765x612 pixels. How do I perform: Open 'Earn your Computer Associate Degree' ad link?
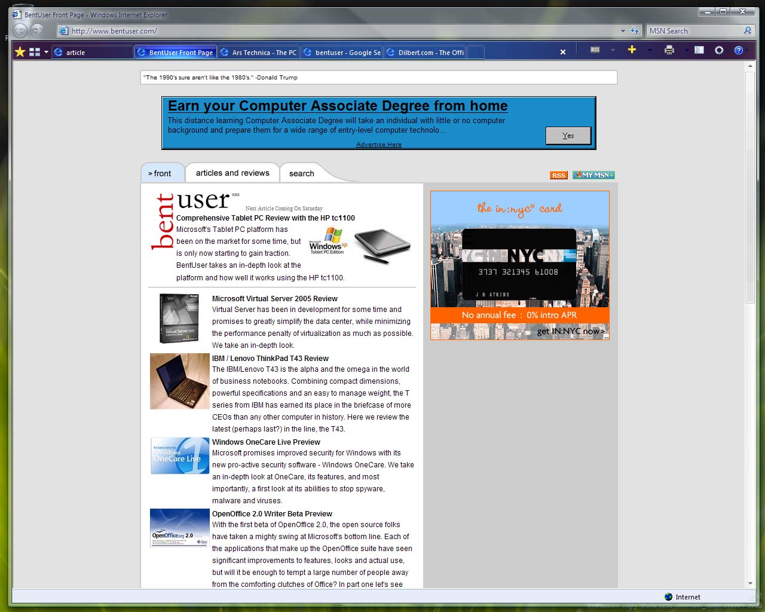pos(338,106)
